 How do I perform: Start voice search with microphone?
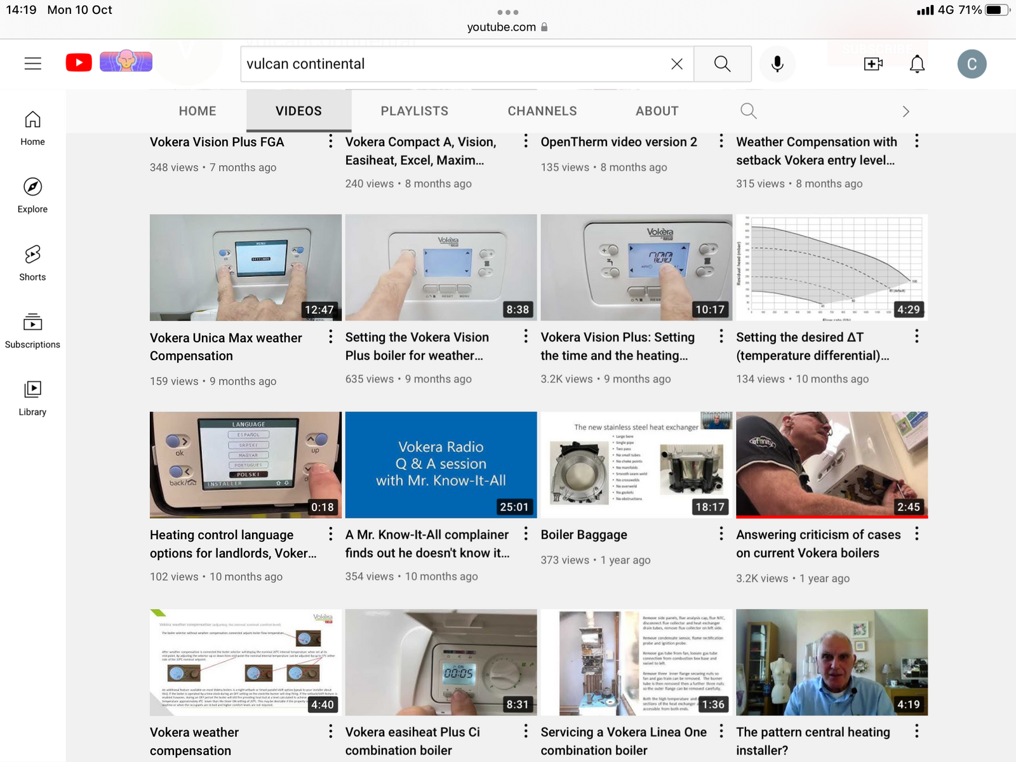(777, 64)
